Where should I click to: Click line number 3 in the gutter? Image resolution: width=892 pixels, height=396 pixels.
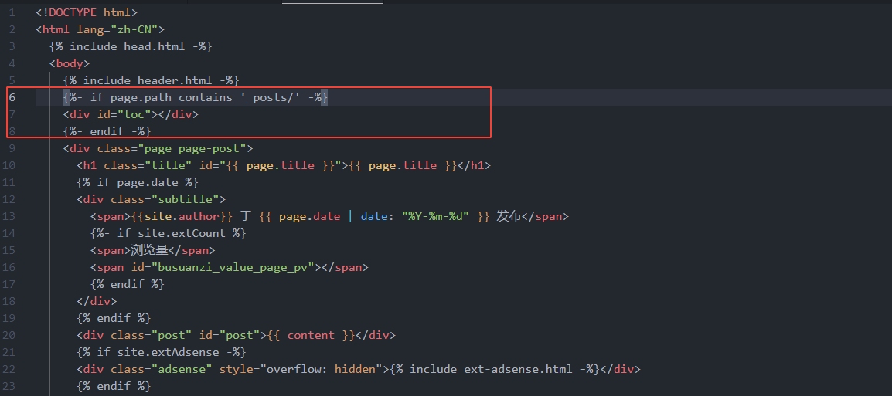12,46
